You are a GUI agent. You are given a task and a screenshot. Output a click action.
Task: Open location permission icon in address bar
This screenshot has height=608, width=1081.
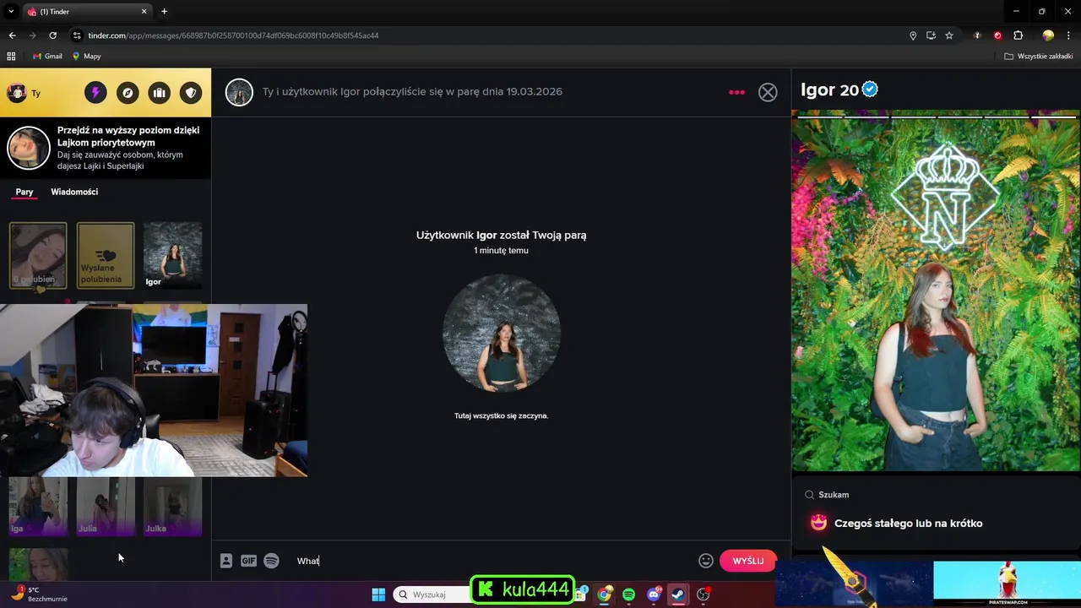point(913,35)
